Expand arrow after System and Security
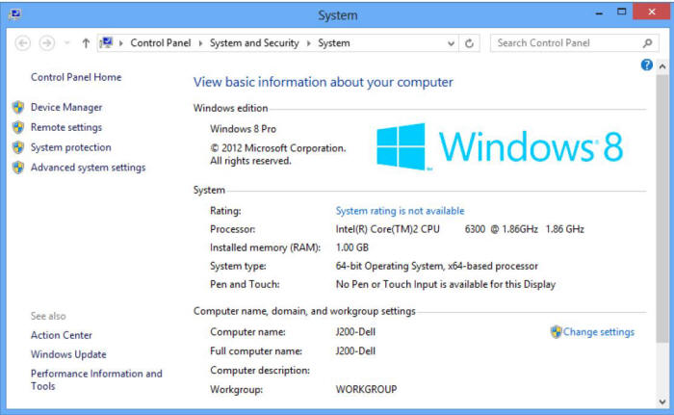Viewport: 674px width, 415px height. 309,43
